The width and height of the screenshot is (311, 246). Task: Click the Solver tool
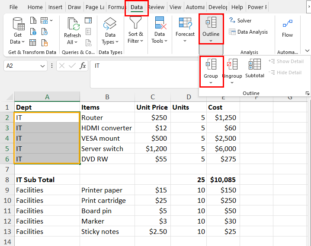click(240, 20)
